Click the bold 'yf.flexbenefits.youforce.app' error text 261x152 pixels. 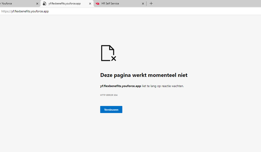[120, 86]
